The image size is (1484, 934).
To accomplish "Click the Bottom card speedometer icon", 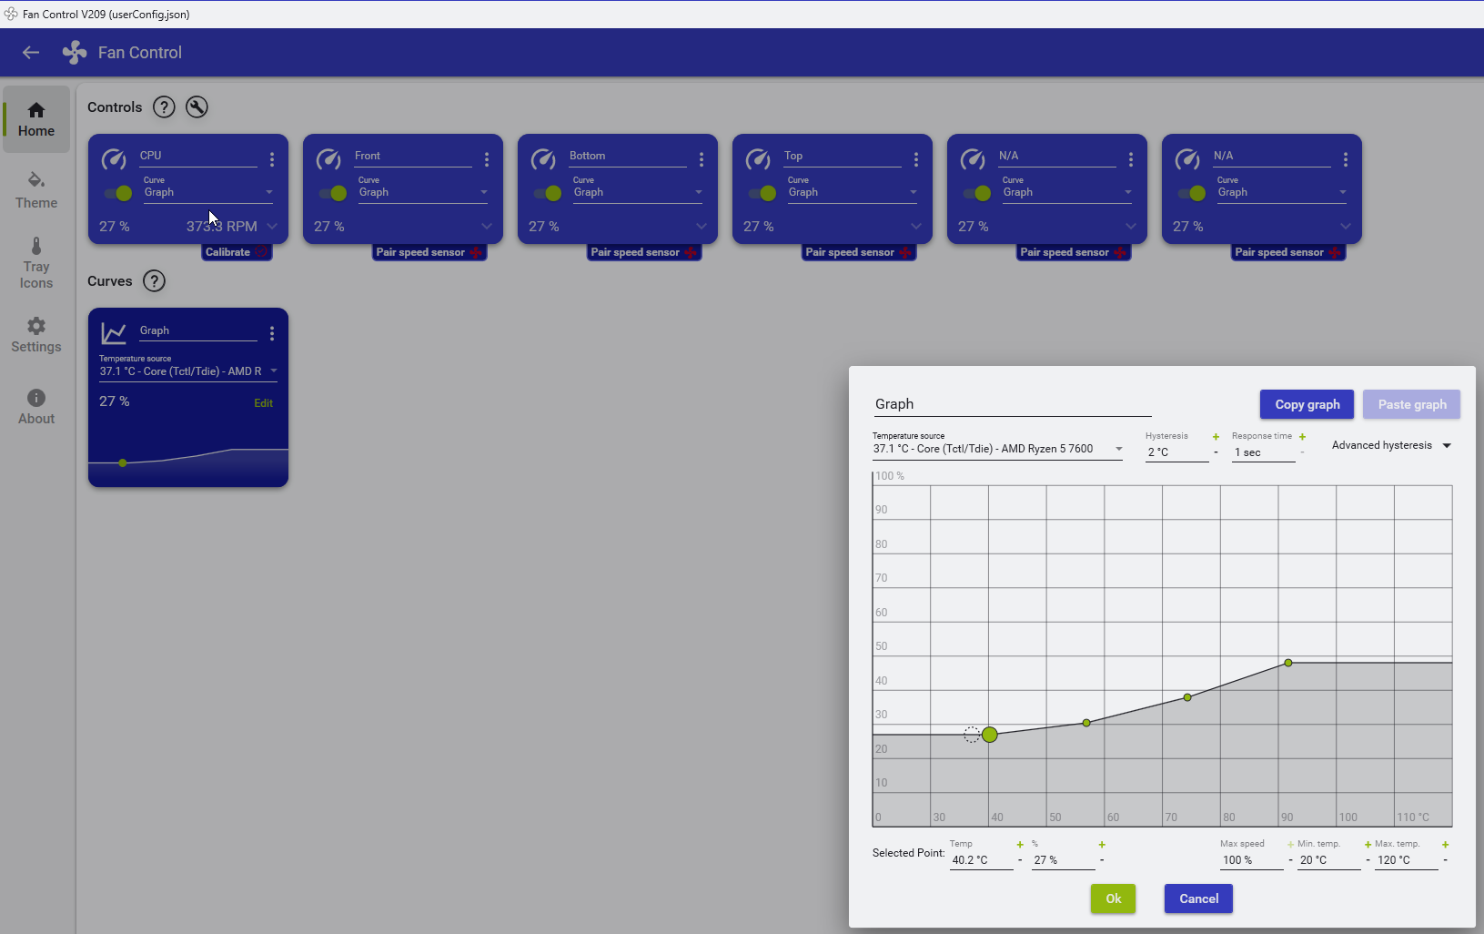I will point(543,159).
